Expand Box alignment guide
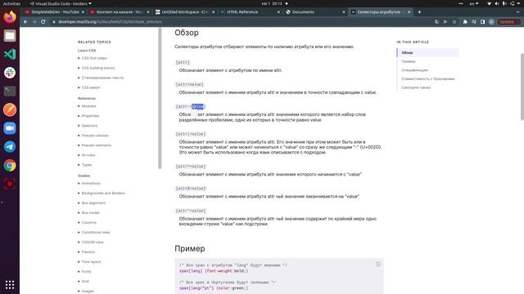The height and width of the screenshot is (294, 524). [x=92, y=203]
